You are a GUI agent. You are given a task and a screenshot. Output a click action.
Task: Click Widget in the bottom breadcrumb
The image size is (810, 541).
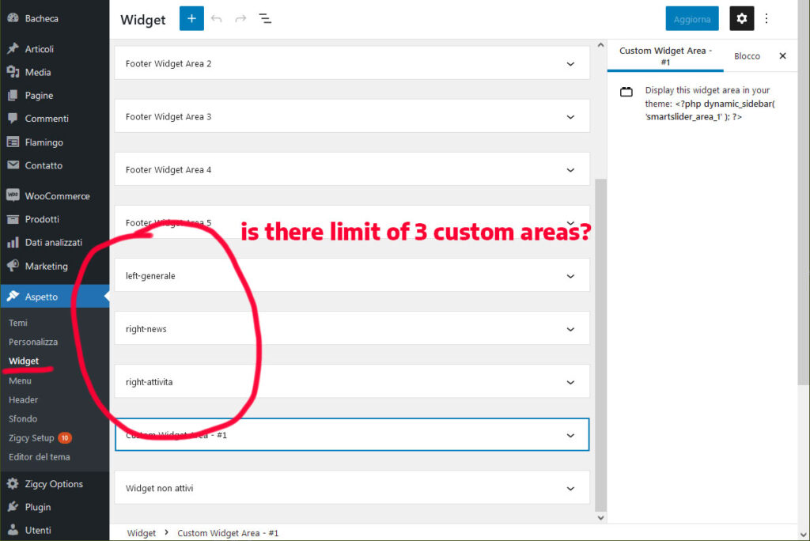click(141, 533)
